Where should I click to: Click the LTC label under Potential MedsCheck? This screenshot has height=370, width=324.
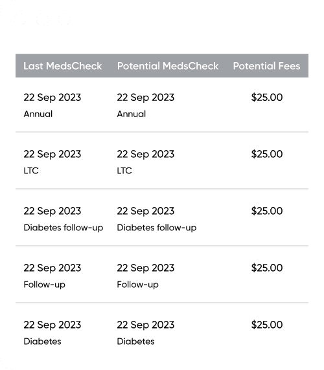coord(124,171)
